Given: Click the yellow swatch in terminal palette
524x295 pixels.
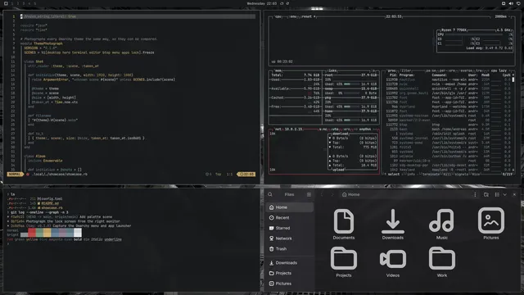Looking at the screenshot, I should [47, 233].
